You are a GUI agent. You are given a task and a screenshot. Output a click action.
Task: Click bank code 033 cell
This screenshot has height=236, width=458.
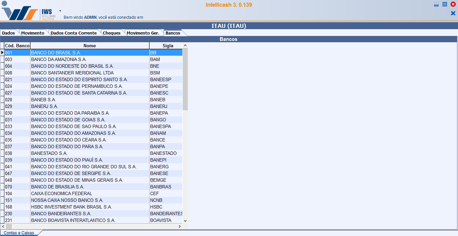(x=17, y=126)
